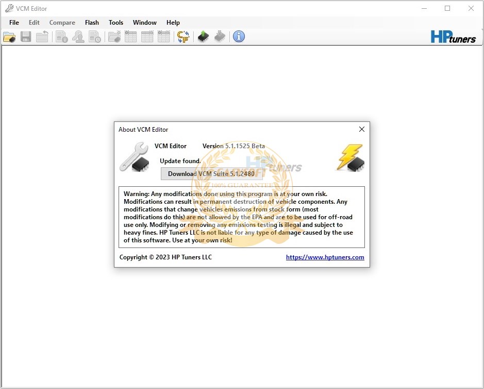Minimize the VCM Editor window

(x=424, y=8)
